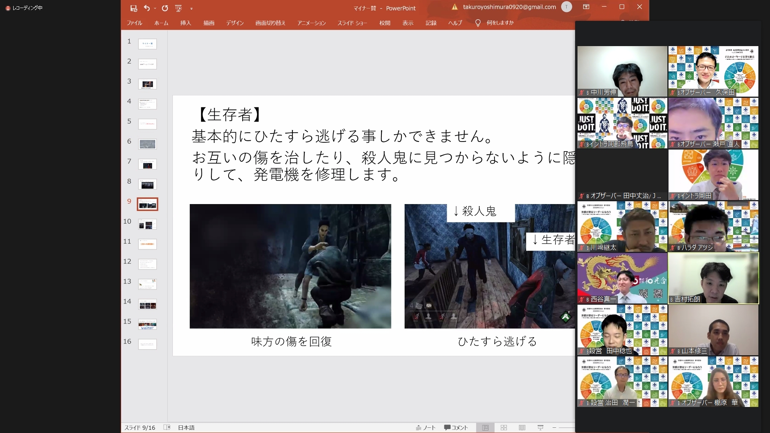Select slide 13 thumbnail

148,284
